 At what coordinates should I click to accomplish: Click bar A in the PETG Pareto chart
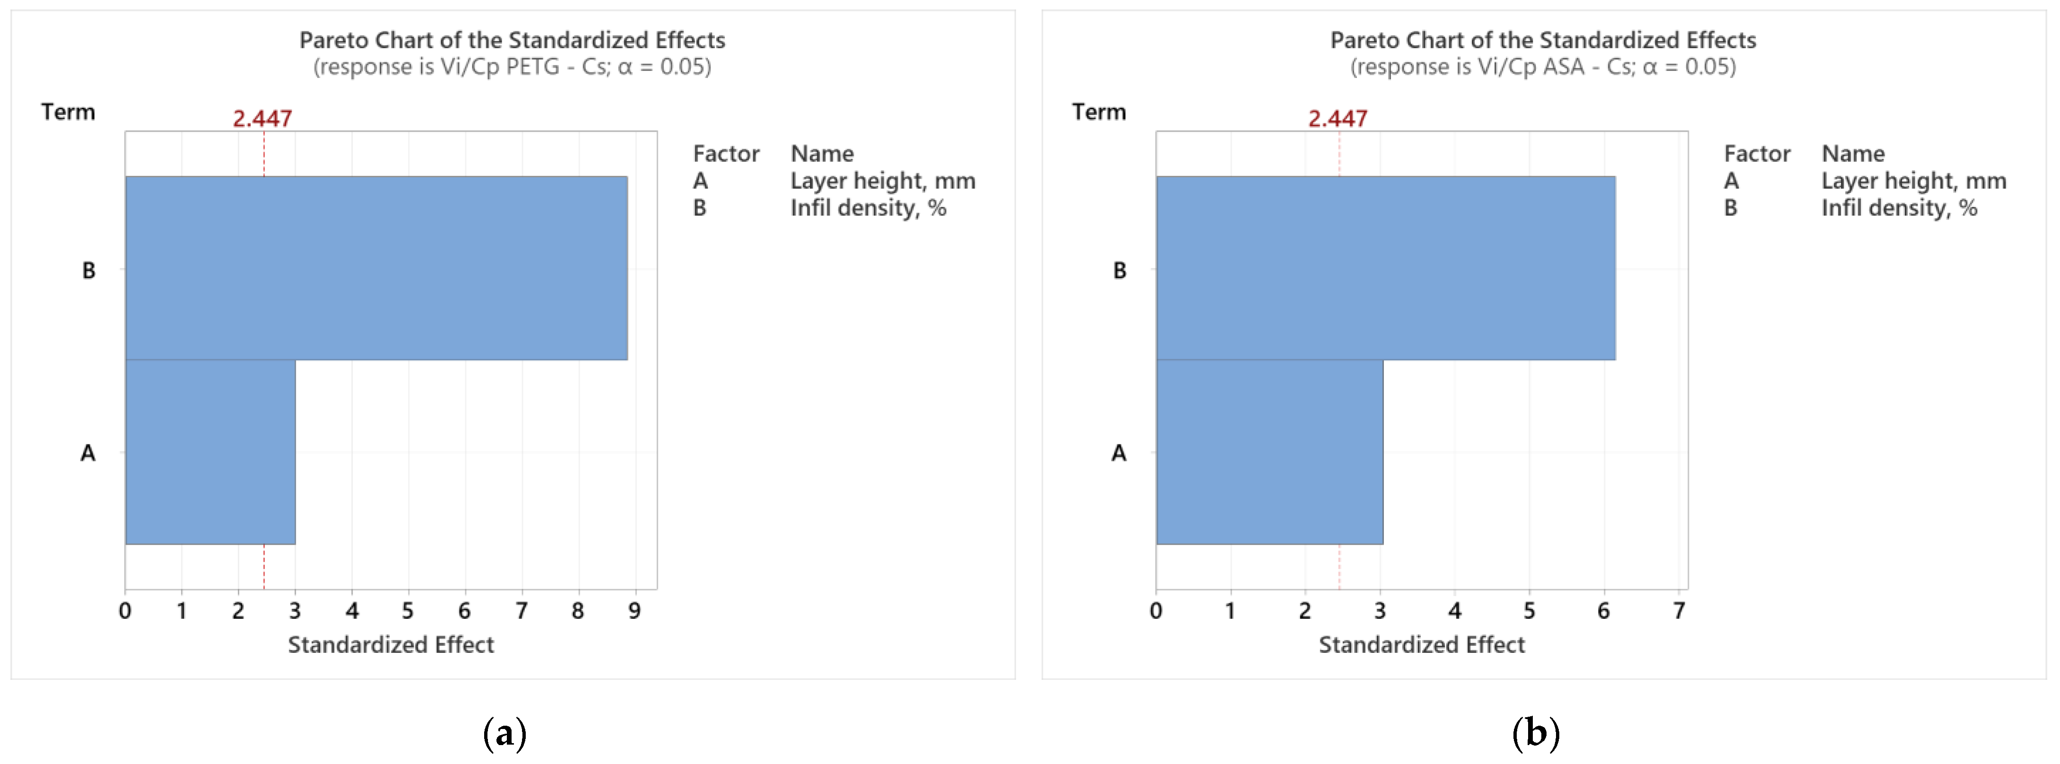click(x=210, y=452)
